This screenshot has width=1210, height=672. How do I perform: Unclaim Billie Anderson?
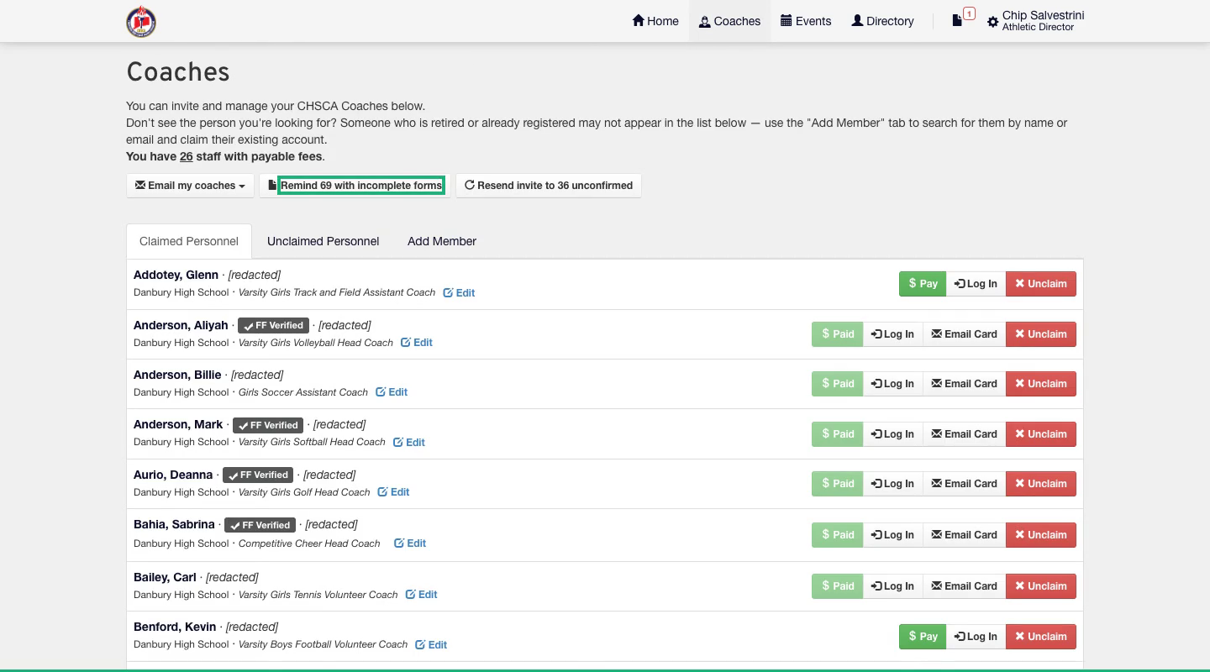1041,384
